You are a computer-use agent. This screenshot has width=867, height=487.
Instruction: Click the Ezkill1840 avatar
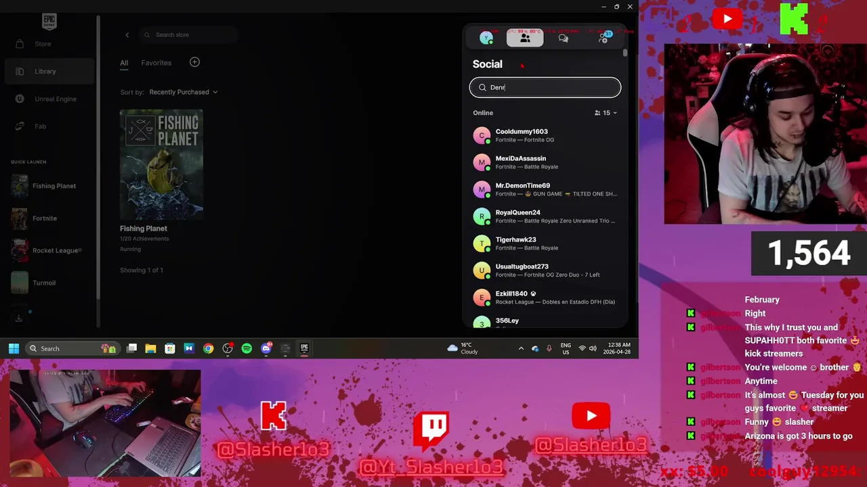click(482, 298)
